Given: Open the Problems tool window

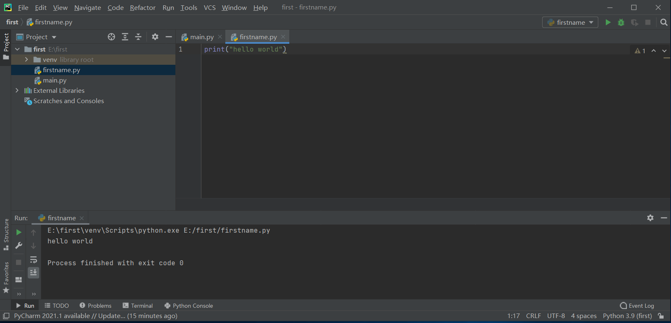Looking at the screenshot, I should click(x=95, y=306).
